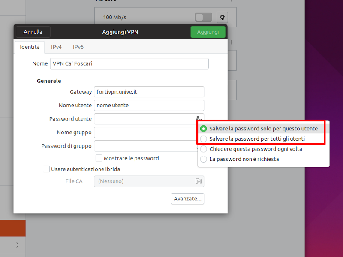Click the Nome utente input field
Image resolution: width=343 pixels, height=257 pixels.
pyautogui.click(x=149, y=105)
